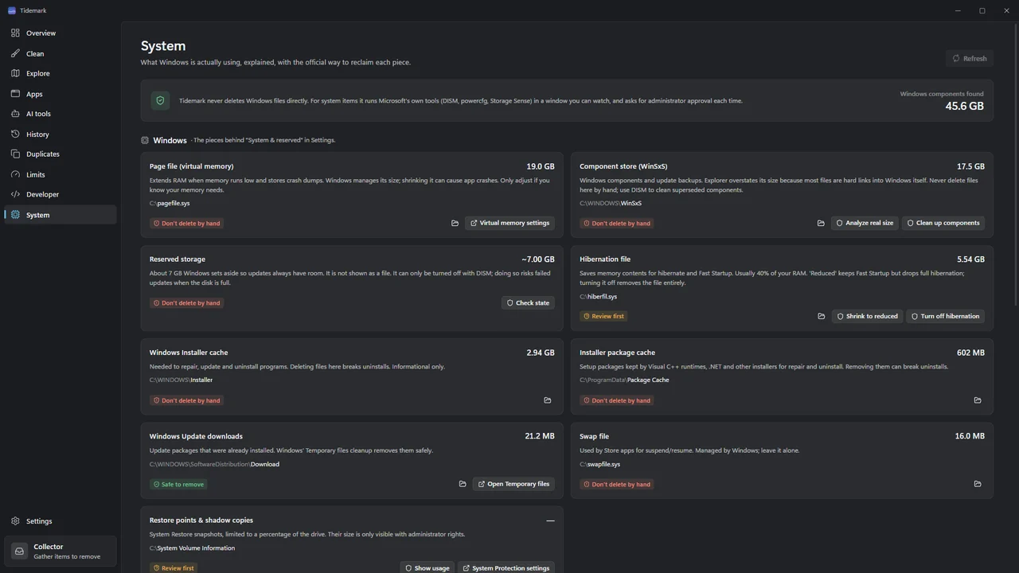Switch to the Apps page
Viewport: 1019px width, 573px height.
(x=60, y=94)
